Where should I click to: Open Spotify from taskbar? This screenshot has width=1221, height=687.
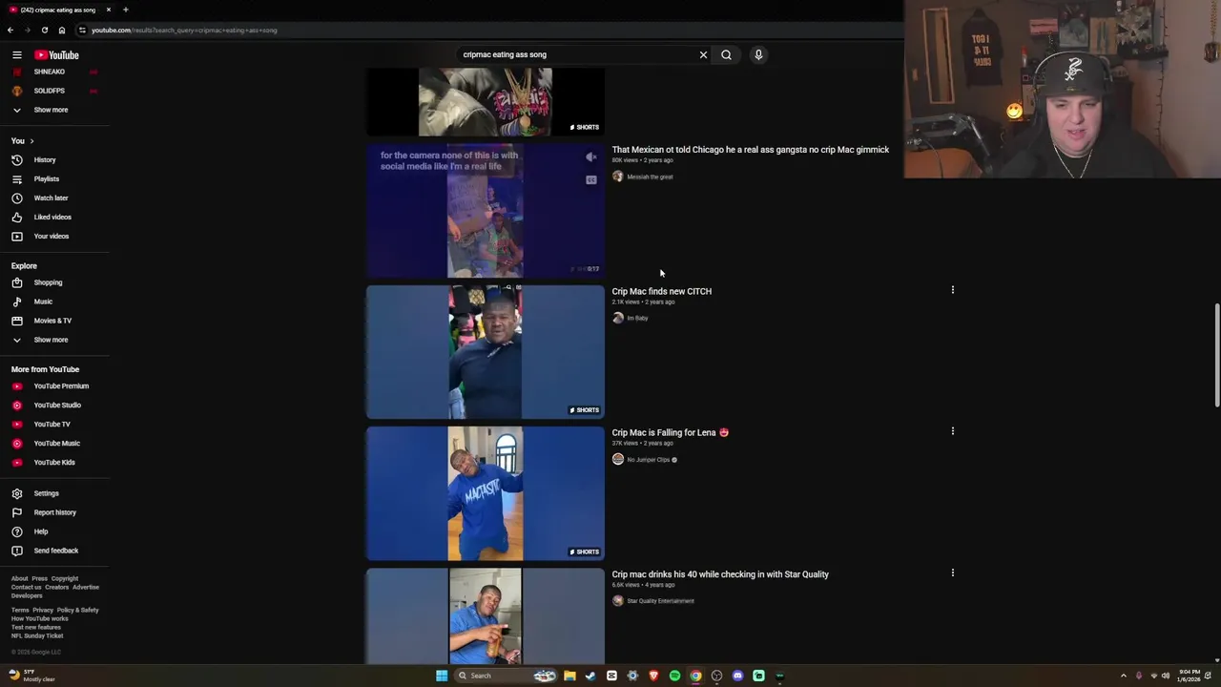674,676
